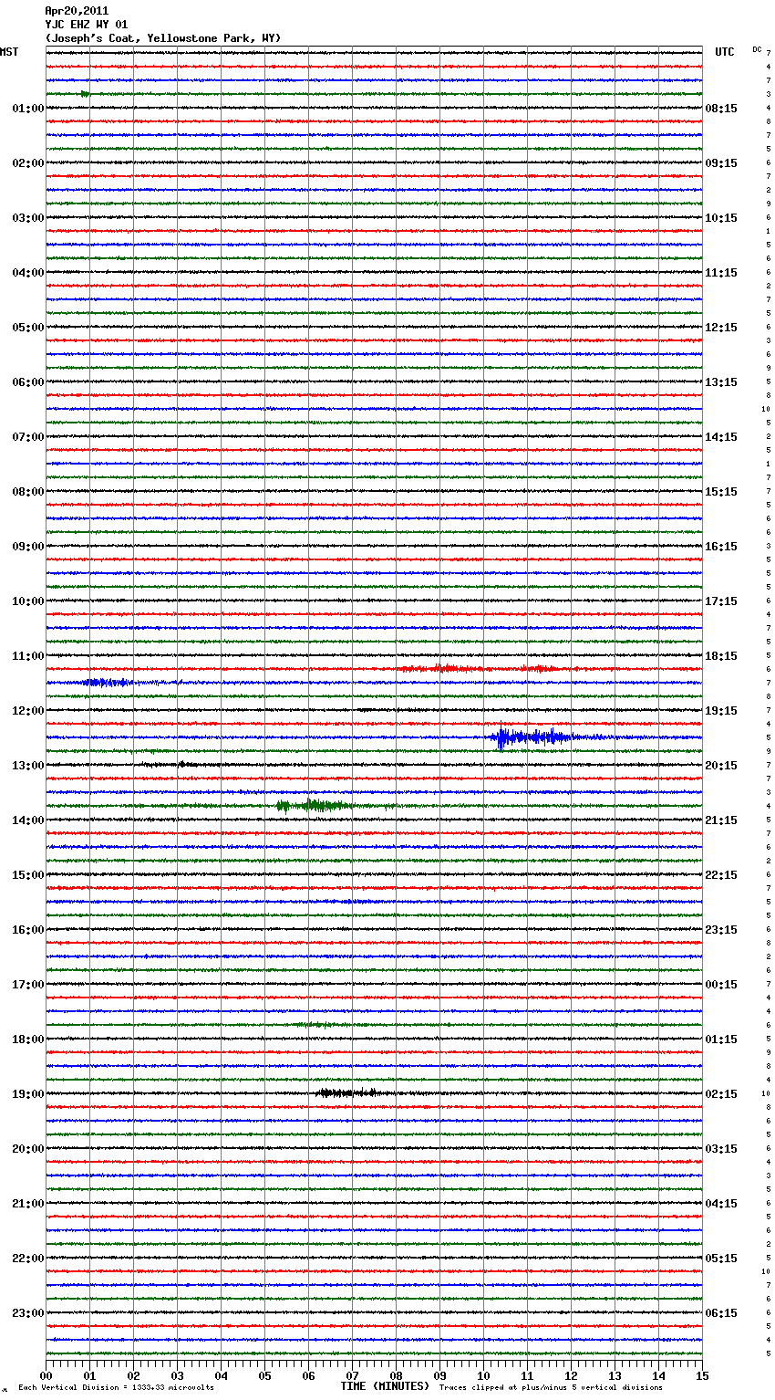The height and width of the screenshot is (1400, 775).
Task: Click the 03 minute tick on the time axis
Action: [x=177, y=1375]
